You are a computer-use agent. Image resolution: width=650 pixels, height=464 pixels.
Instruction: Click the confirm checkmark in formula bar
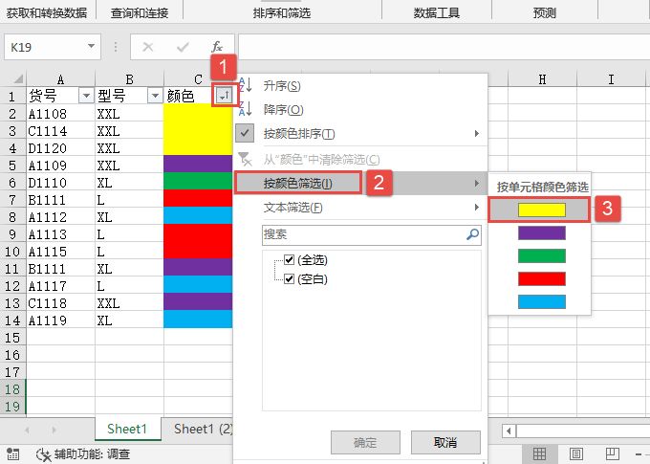pos(183,47)
